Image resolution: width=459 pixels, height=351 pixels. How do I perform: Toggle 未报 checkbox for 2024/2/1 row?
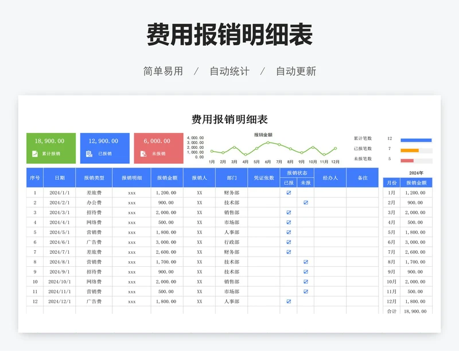tap(306, 203)
